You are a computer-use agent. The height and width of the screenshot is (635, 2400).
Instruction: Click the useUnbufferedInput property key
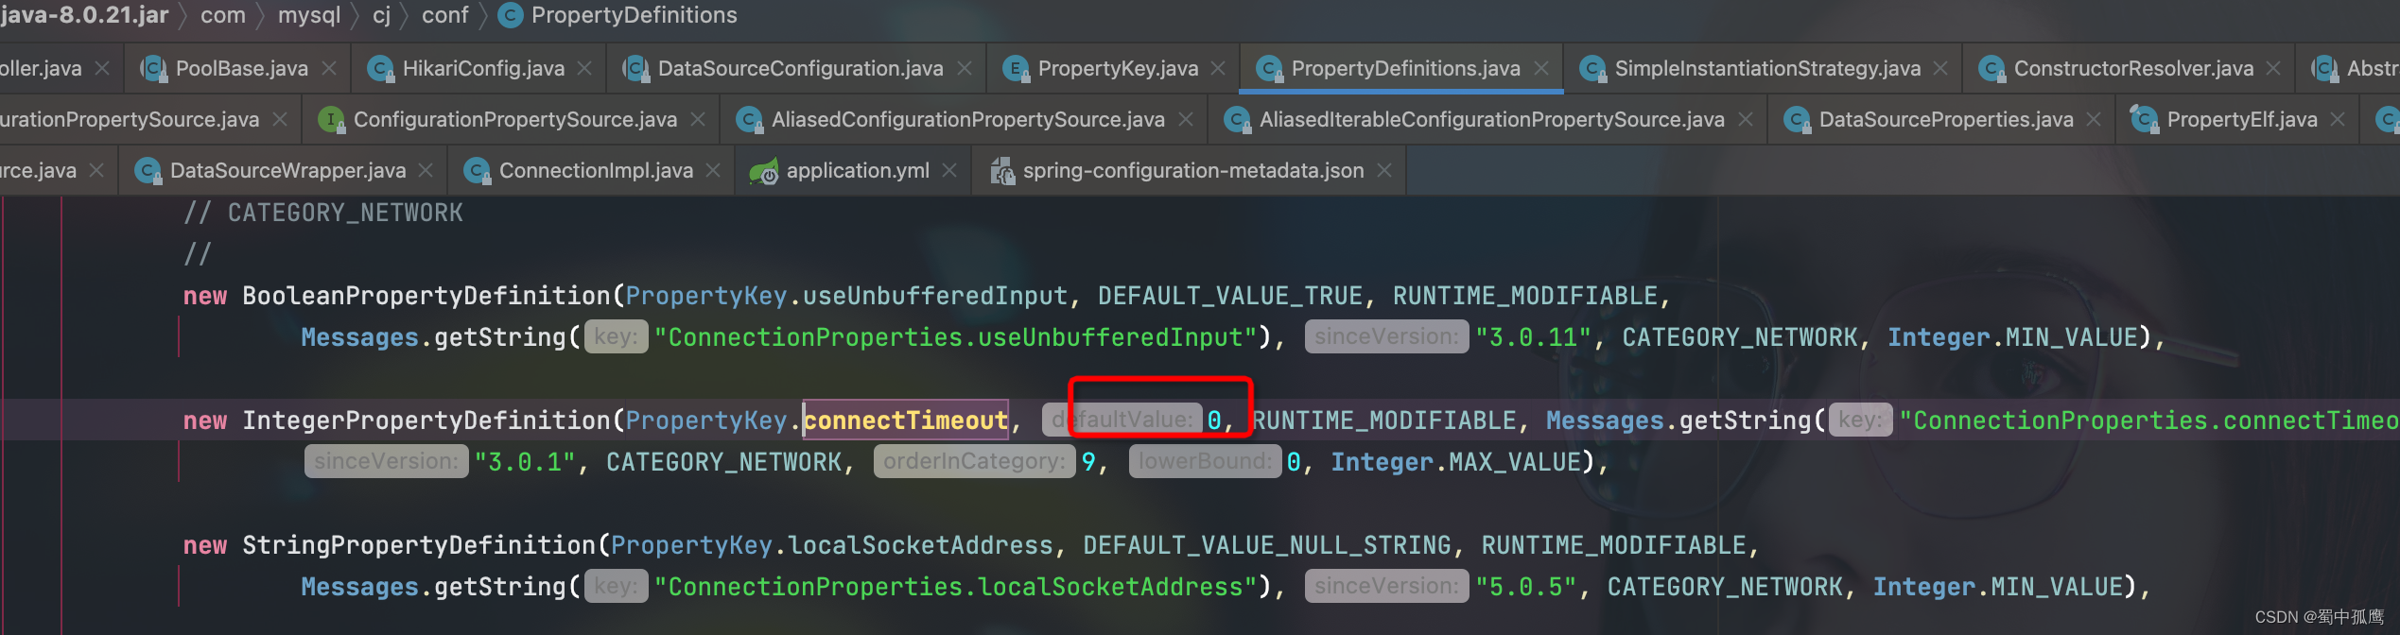coord(935,296)
